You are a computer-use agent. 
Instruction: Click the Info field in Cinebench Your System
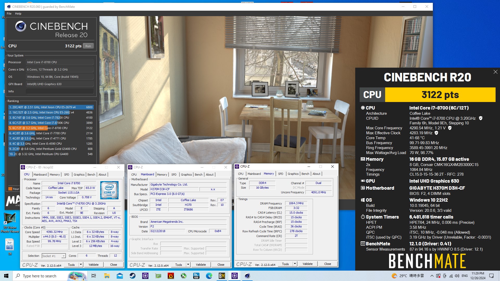point(60,91)
